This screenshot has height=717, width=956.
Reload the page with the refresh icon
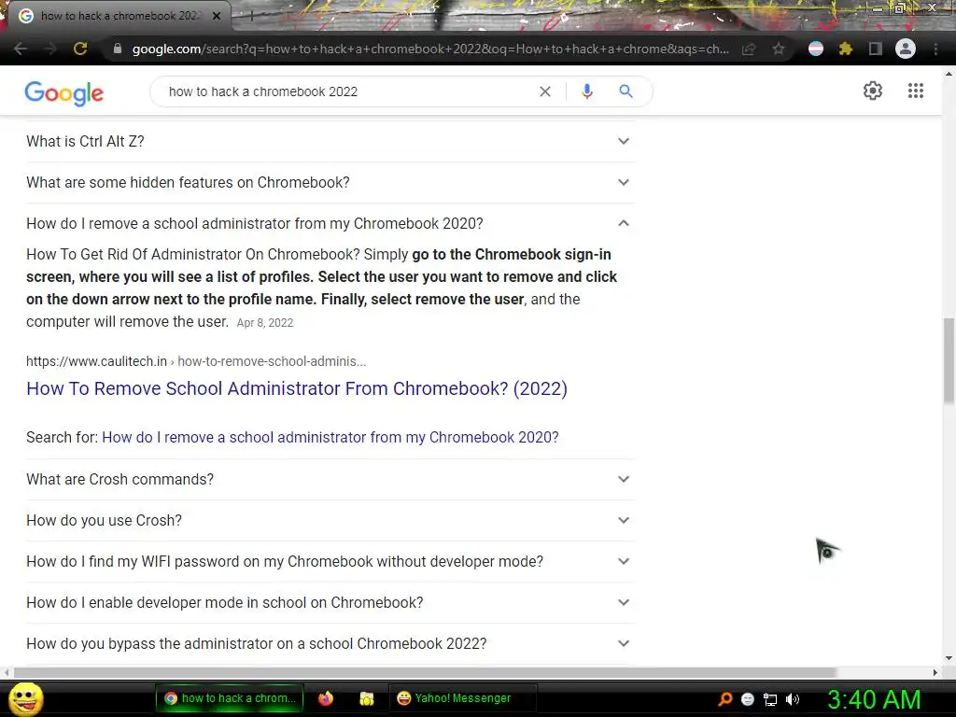pos(80,49)
